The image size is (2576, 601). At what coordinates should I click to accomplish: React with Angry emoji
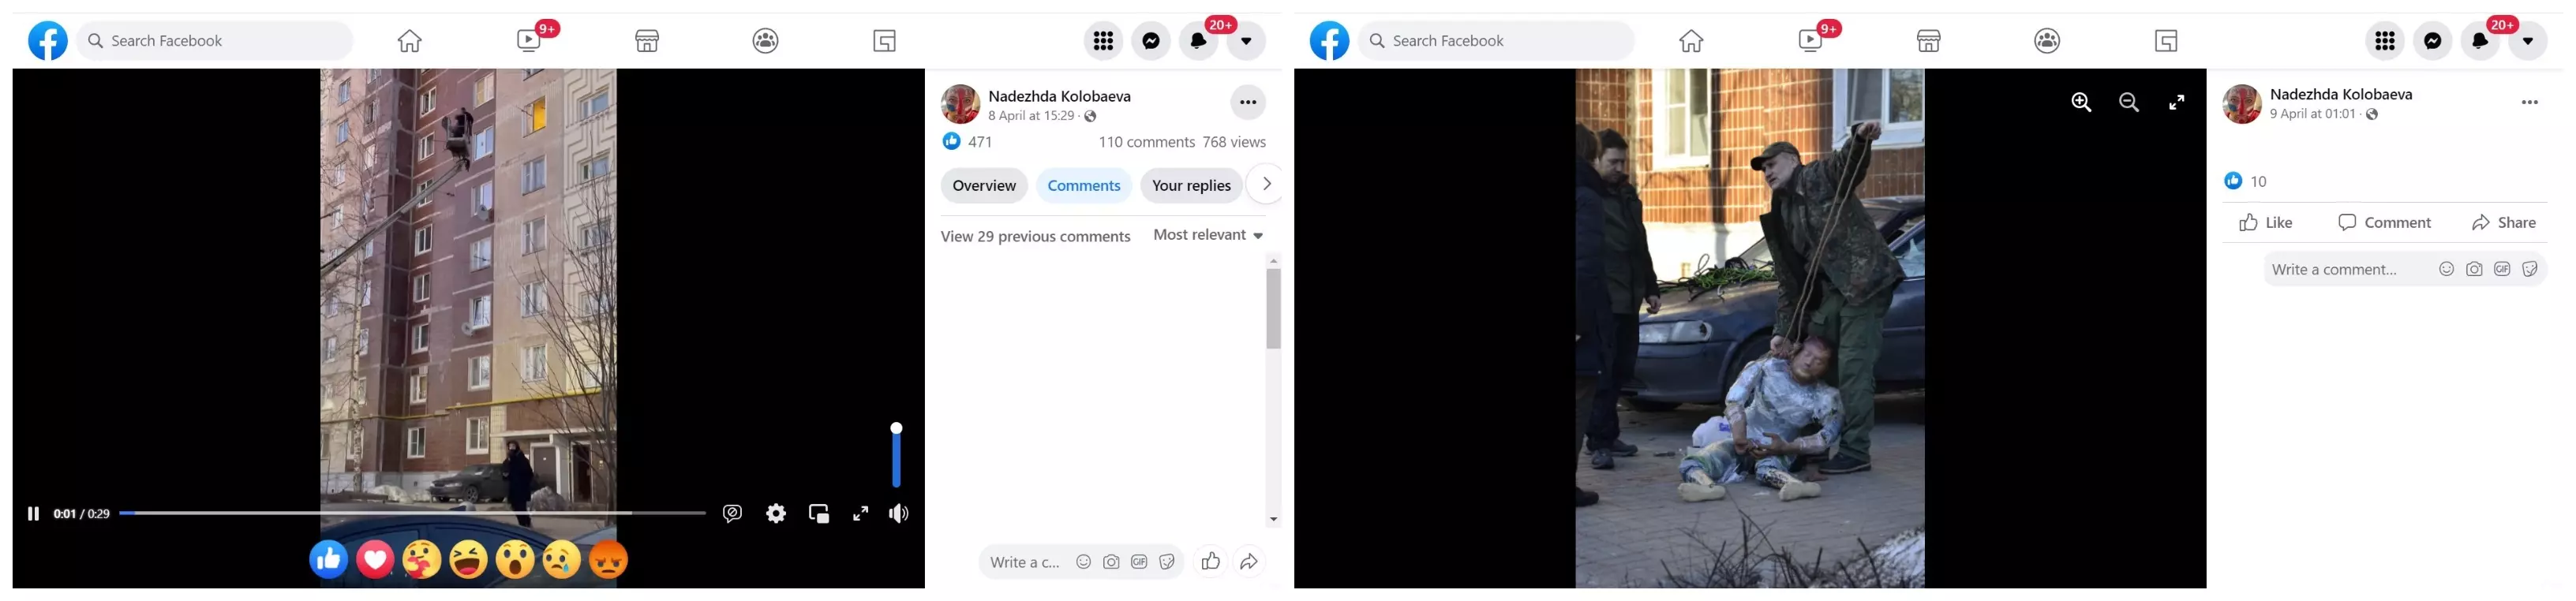pyautogui.click(x=609, y=560)
